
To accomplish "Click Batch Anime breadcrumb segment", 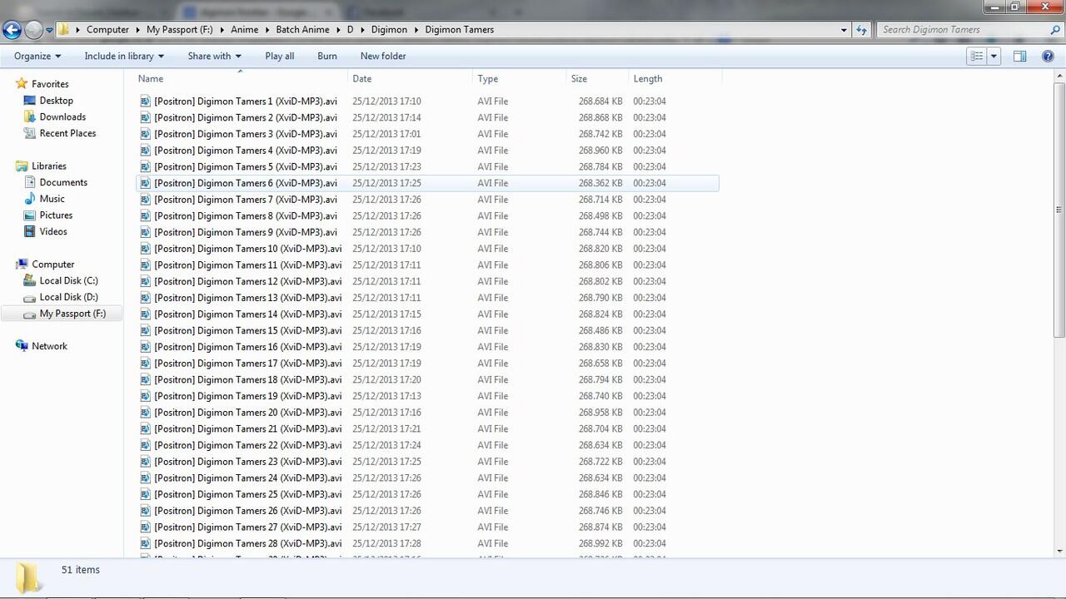I will (302, 29).
